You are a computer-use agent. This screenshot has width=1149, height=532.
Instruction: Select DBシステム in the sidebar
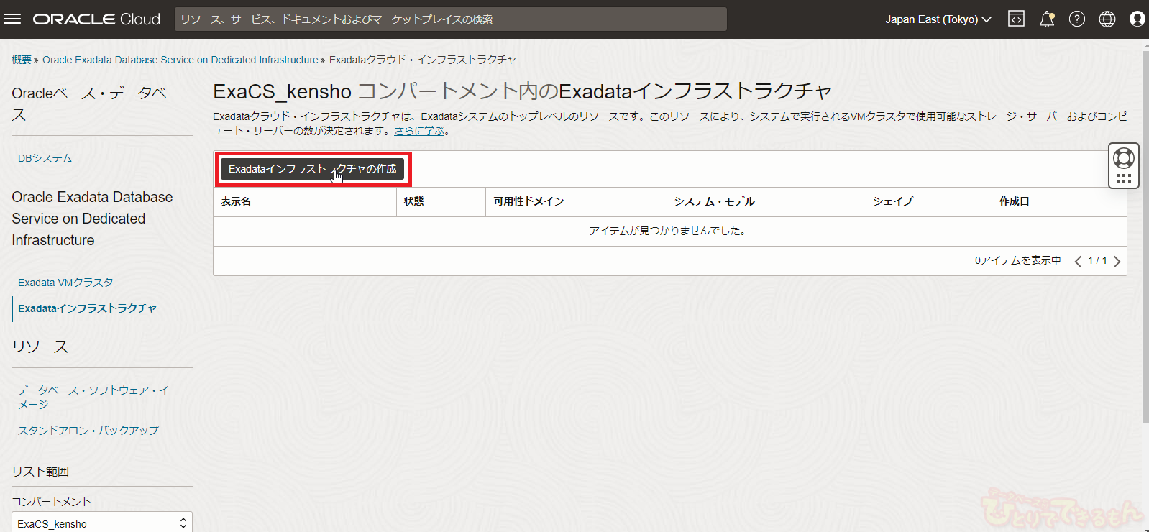[x=45, y=158]
